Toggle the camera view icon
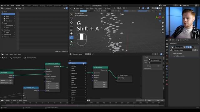 click(163, 29)
